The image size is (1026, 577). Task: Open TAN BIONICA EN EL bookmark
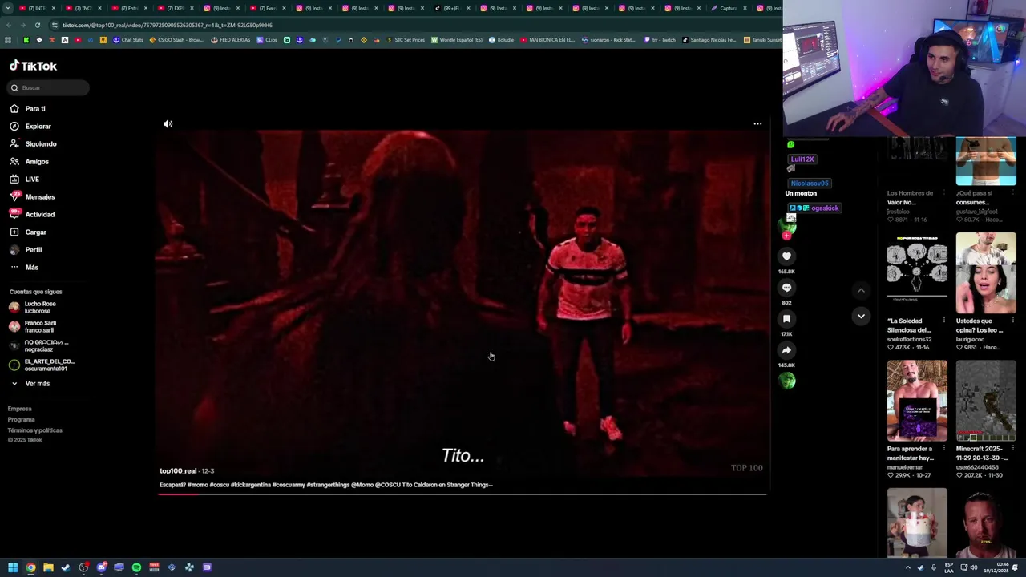point(547,40)
